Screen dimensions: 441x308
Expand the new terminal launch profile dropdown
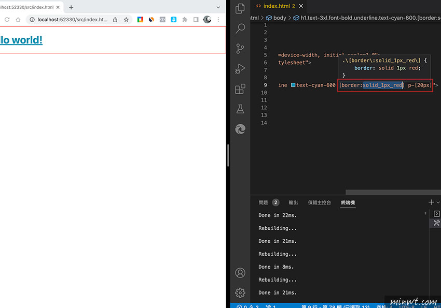click(x=438, y=202)
